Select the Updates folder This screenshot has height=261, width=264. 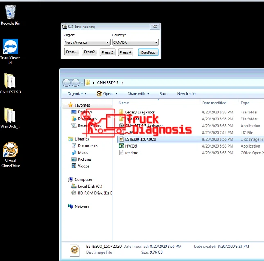pos(132,119)
